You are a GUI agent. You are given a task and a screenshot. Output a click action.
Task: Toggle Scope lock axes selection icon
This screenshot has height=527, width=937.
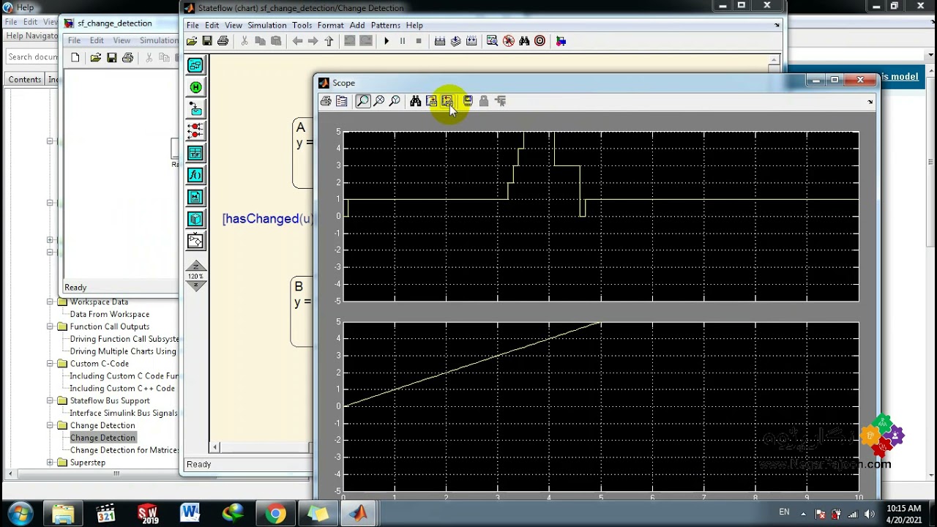pyautogui.click(x=484, y=101)
